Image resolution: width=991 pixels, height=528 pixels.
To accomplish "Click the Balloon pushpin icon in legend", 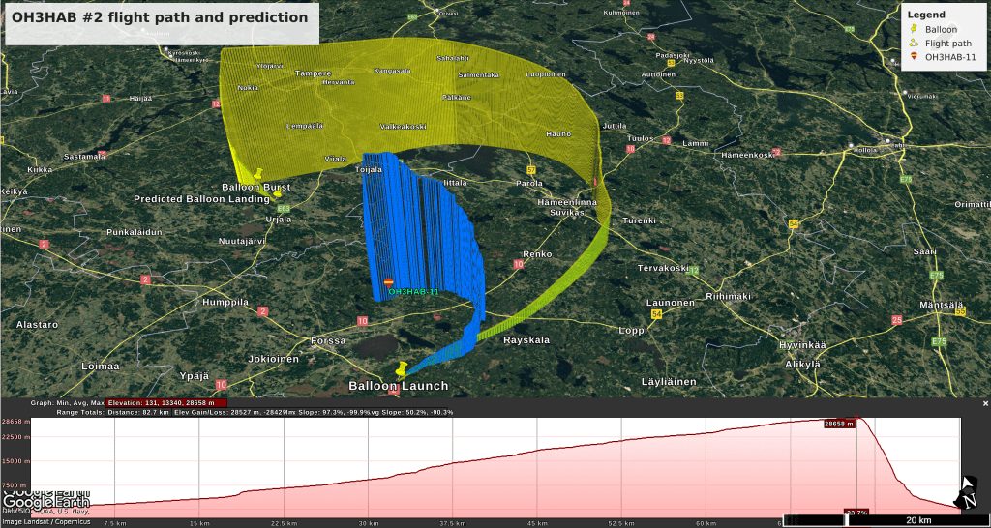I will pyautogui.click(x=914, y=30).
